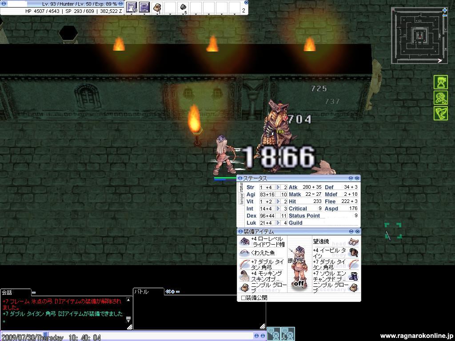Collapse the ステータス window with left title button
This screenshot has height=341, width=455.
[x=240, y=178]
